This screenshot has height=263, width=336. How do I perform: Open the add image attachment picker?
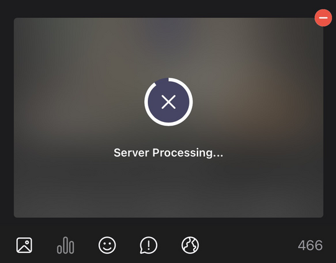coord(24,245)
